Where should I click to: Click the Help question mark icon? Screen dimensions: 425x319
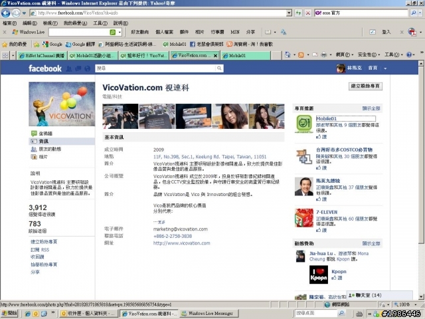point(409,54)
